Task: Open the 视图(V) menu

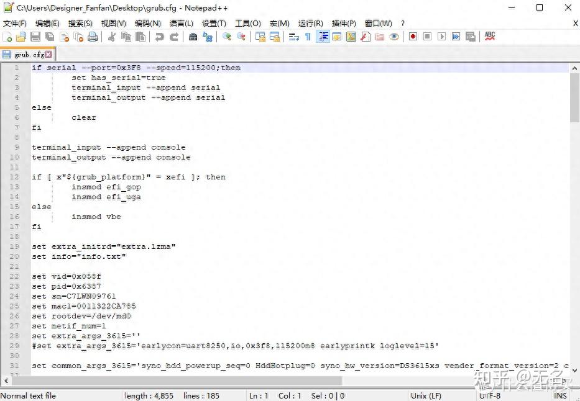Action: [114, 23]
